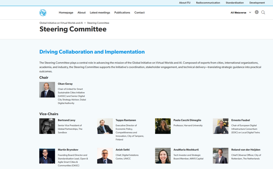This screenshot has height=169, width=273.
Task: Open the Homepage menu item
Action: point(66,13)
